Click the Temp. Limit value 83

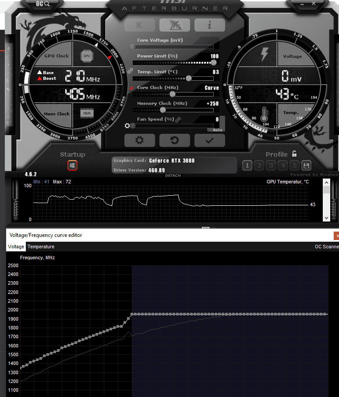point(215,72)
